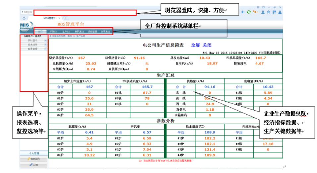The height and width of the screenshot is (173, 317).
Task: Open the 系统管理 menu item
Action: coord(93,32)
